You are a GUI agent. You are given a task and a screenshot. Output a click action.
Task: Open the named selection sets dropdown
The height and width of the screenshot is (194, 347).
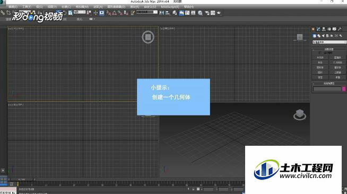click(x=147, y=12)
